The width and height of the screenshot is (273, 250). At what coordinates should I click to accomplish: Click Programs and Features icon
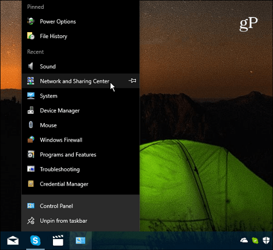(x=31, y=154)
